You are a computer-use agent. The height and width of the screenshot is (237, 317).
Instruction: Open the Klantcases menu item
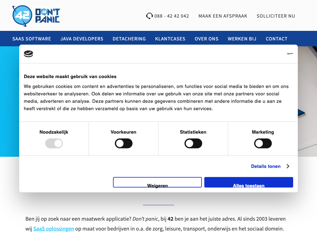pyautogui.click(x=170, y=39)
